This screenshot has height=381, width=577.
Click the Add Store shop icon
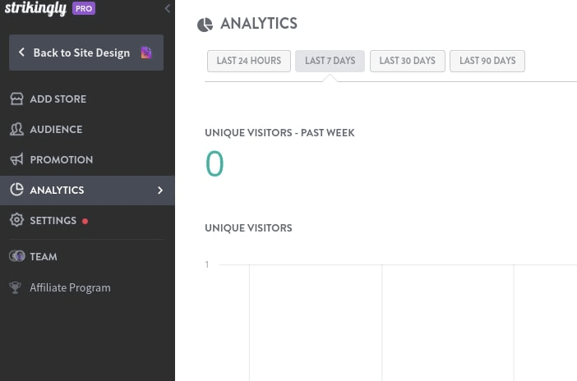tap(16, 99)
